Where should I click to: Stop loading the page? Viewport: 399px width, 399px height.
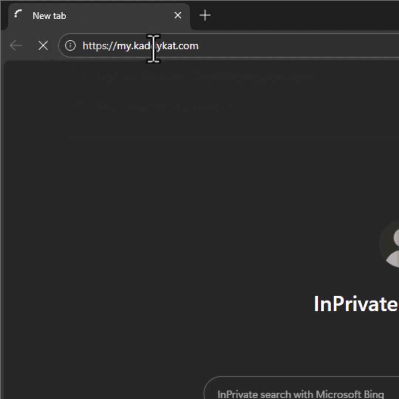tap(43, 46)
